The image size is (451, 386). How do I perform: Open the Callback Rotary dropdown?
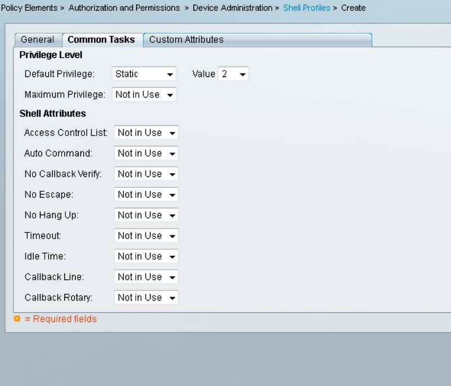point(146,298)
